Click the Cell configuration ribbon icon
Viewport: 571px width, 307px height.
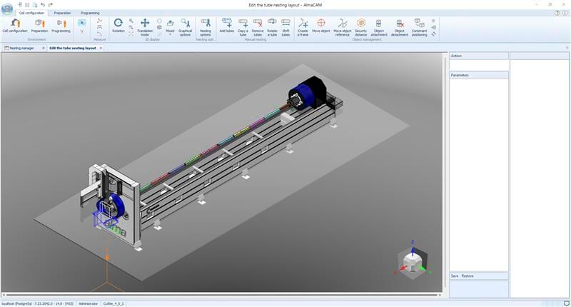coord(14,26)
